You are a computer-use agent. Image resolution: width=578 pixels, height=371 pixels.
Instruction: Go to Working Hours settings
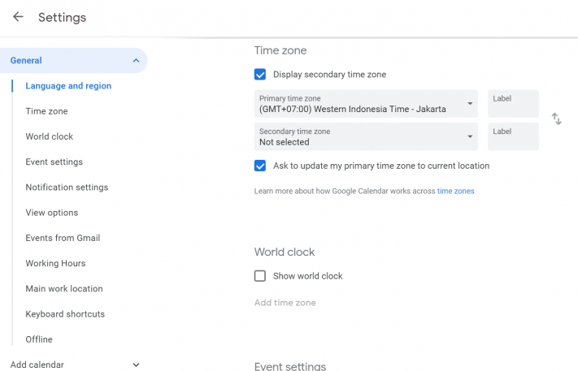(55, 264)
